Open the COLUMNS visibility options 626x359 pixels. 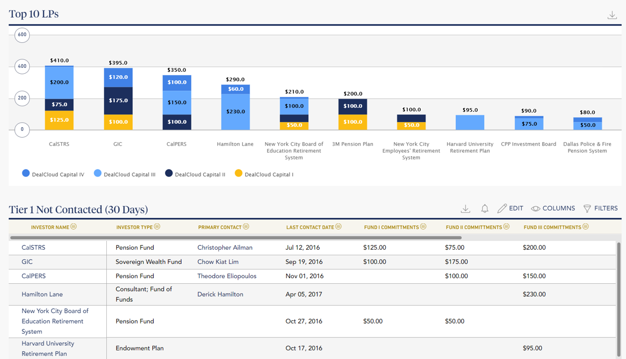coord(553,208)
